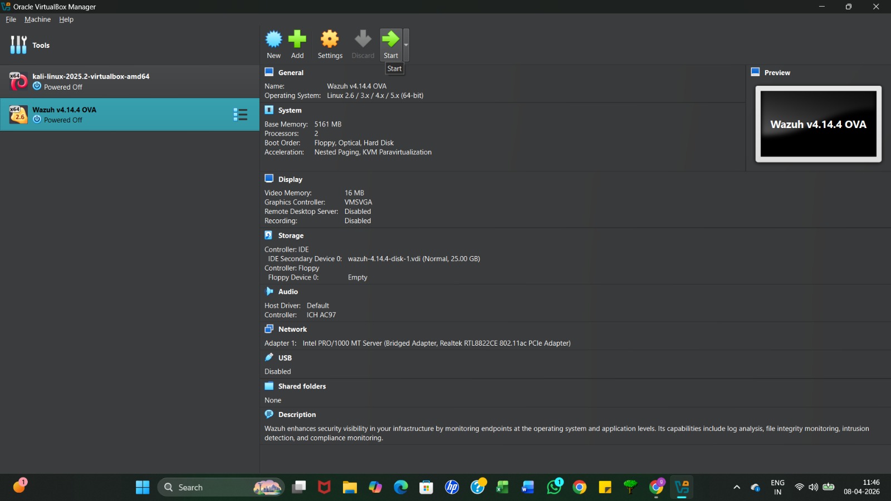891x501 pixels.
Task: Click the OneDrive tray icon
Action: (756, 488)
